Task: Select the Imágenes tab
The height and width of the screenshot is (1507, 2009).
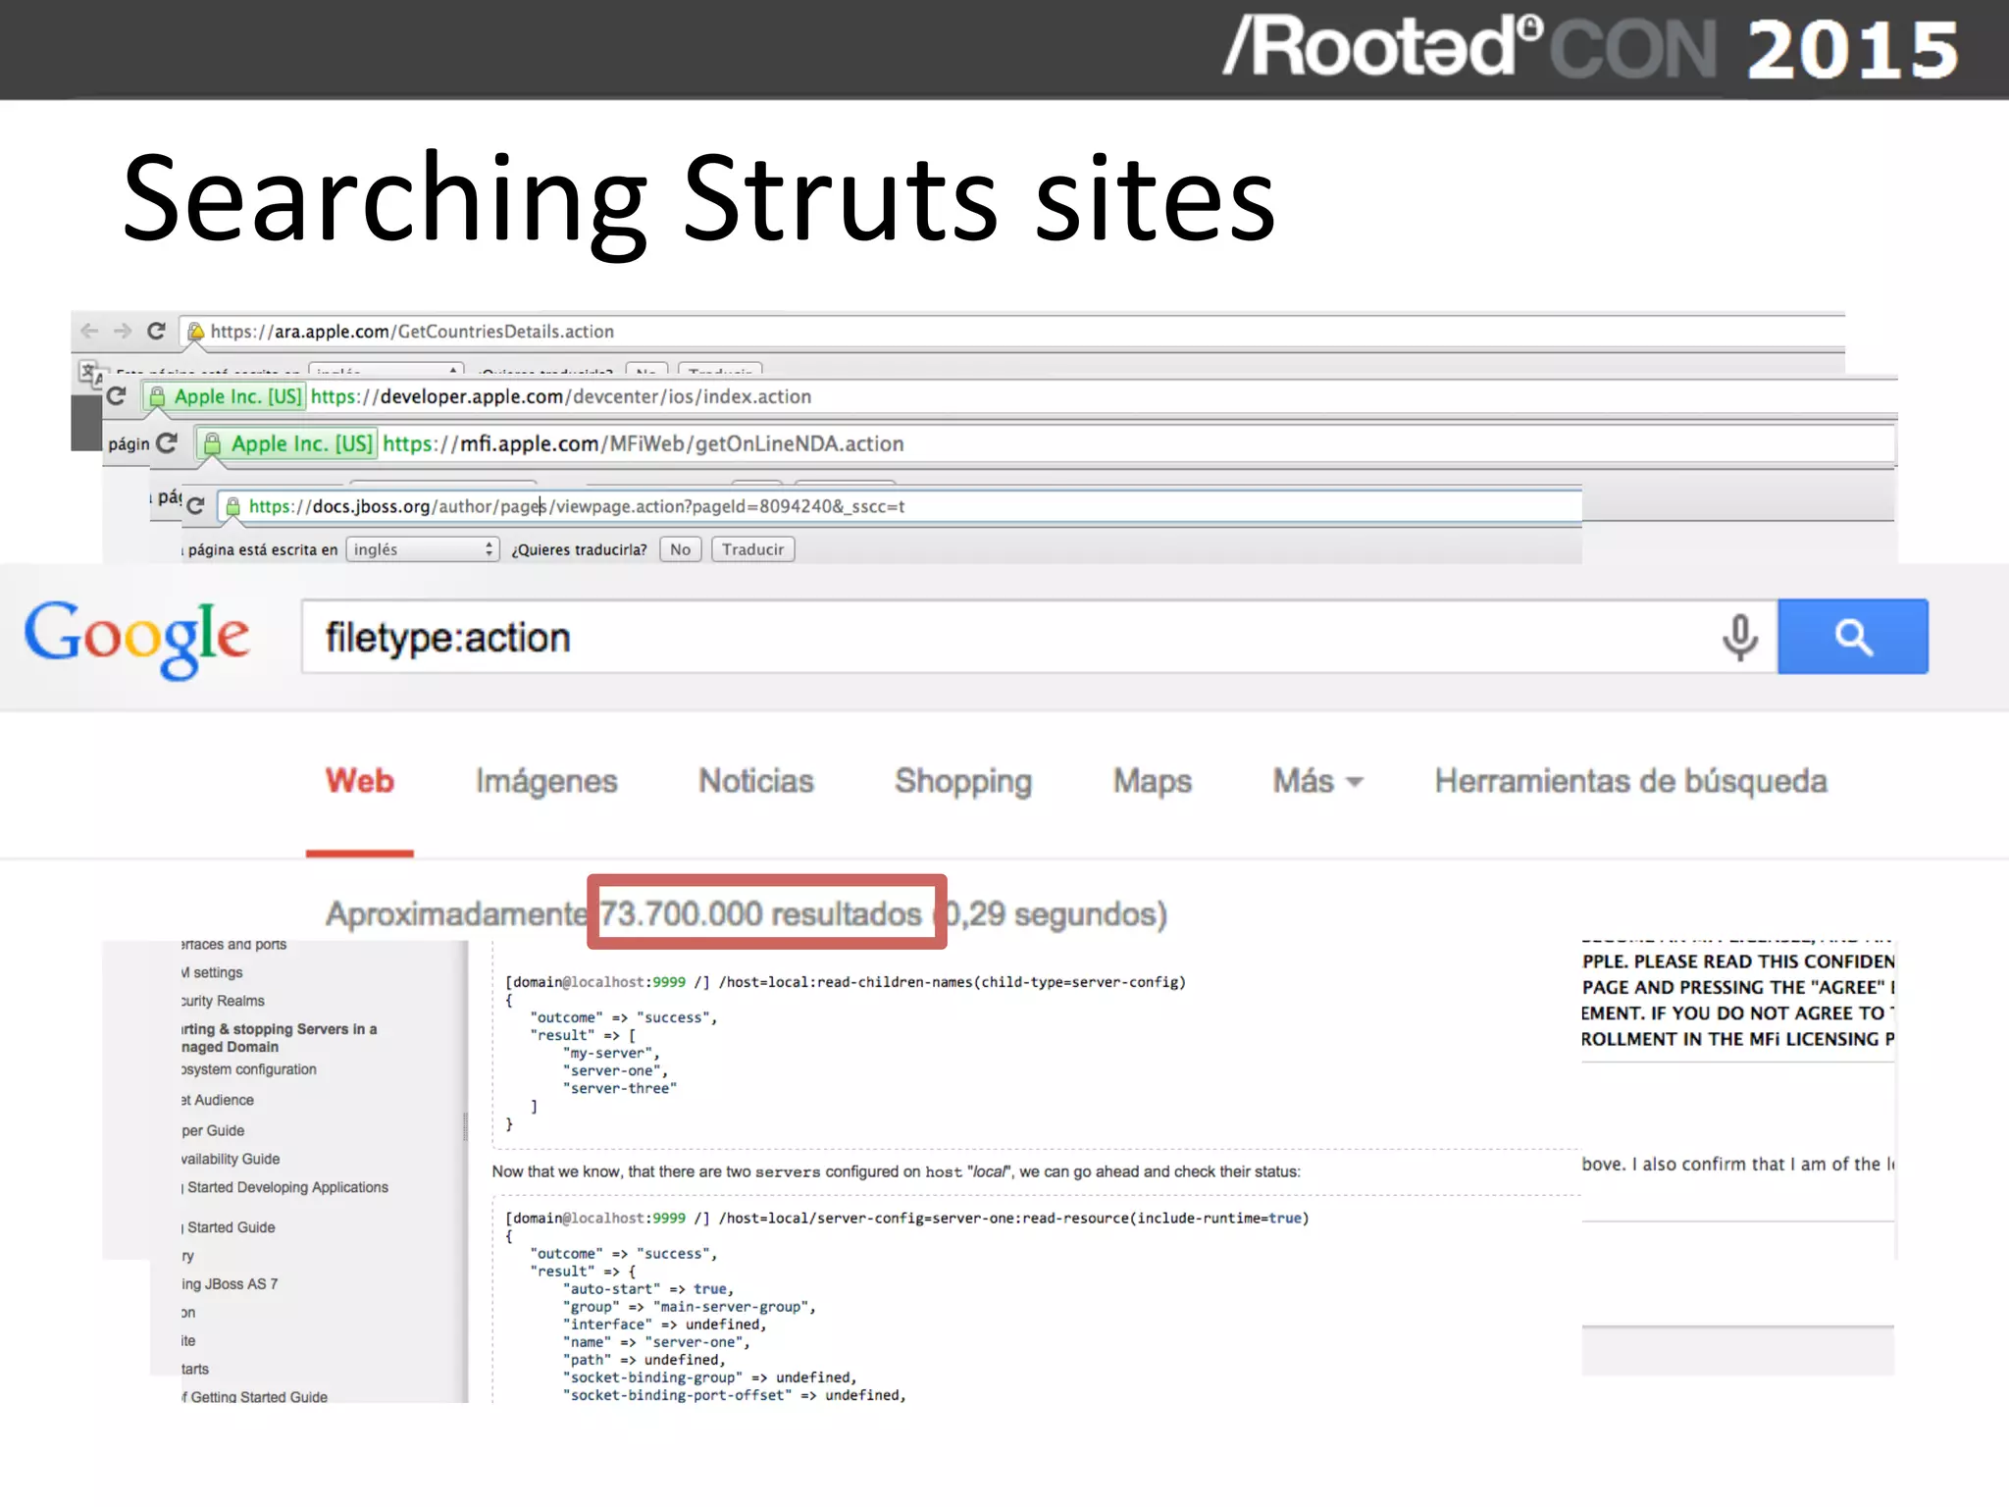Action: click(x=546, y=781)
